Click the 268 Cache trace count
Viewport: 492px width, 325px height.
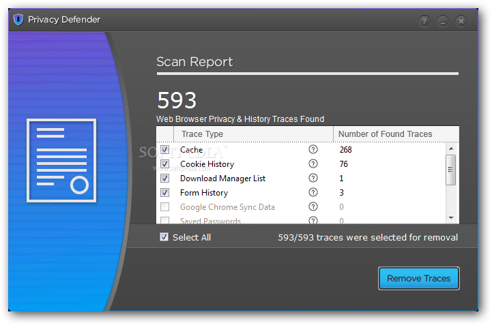pos(345,150)
